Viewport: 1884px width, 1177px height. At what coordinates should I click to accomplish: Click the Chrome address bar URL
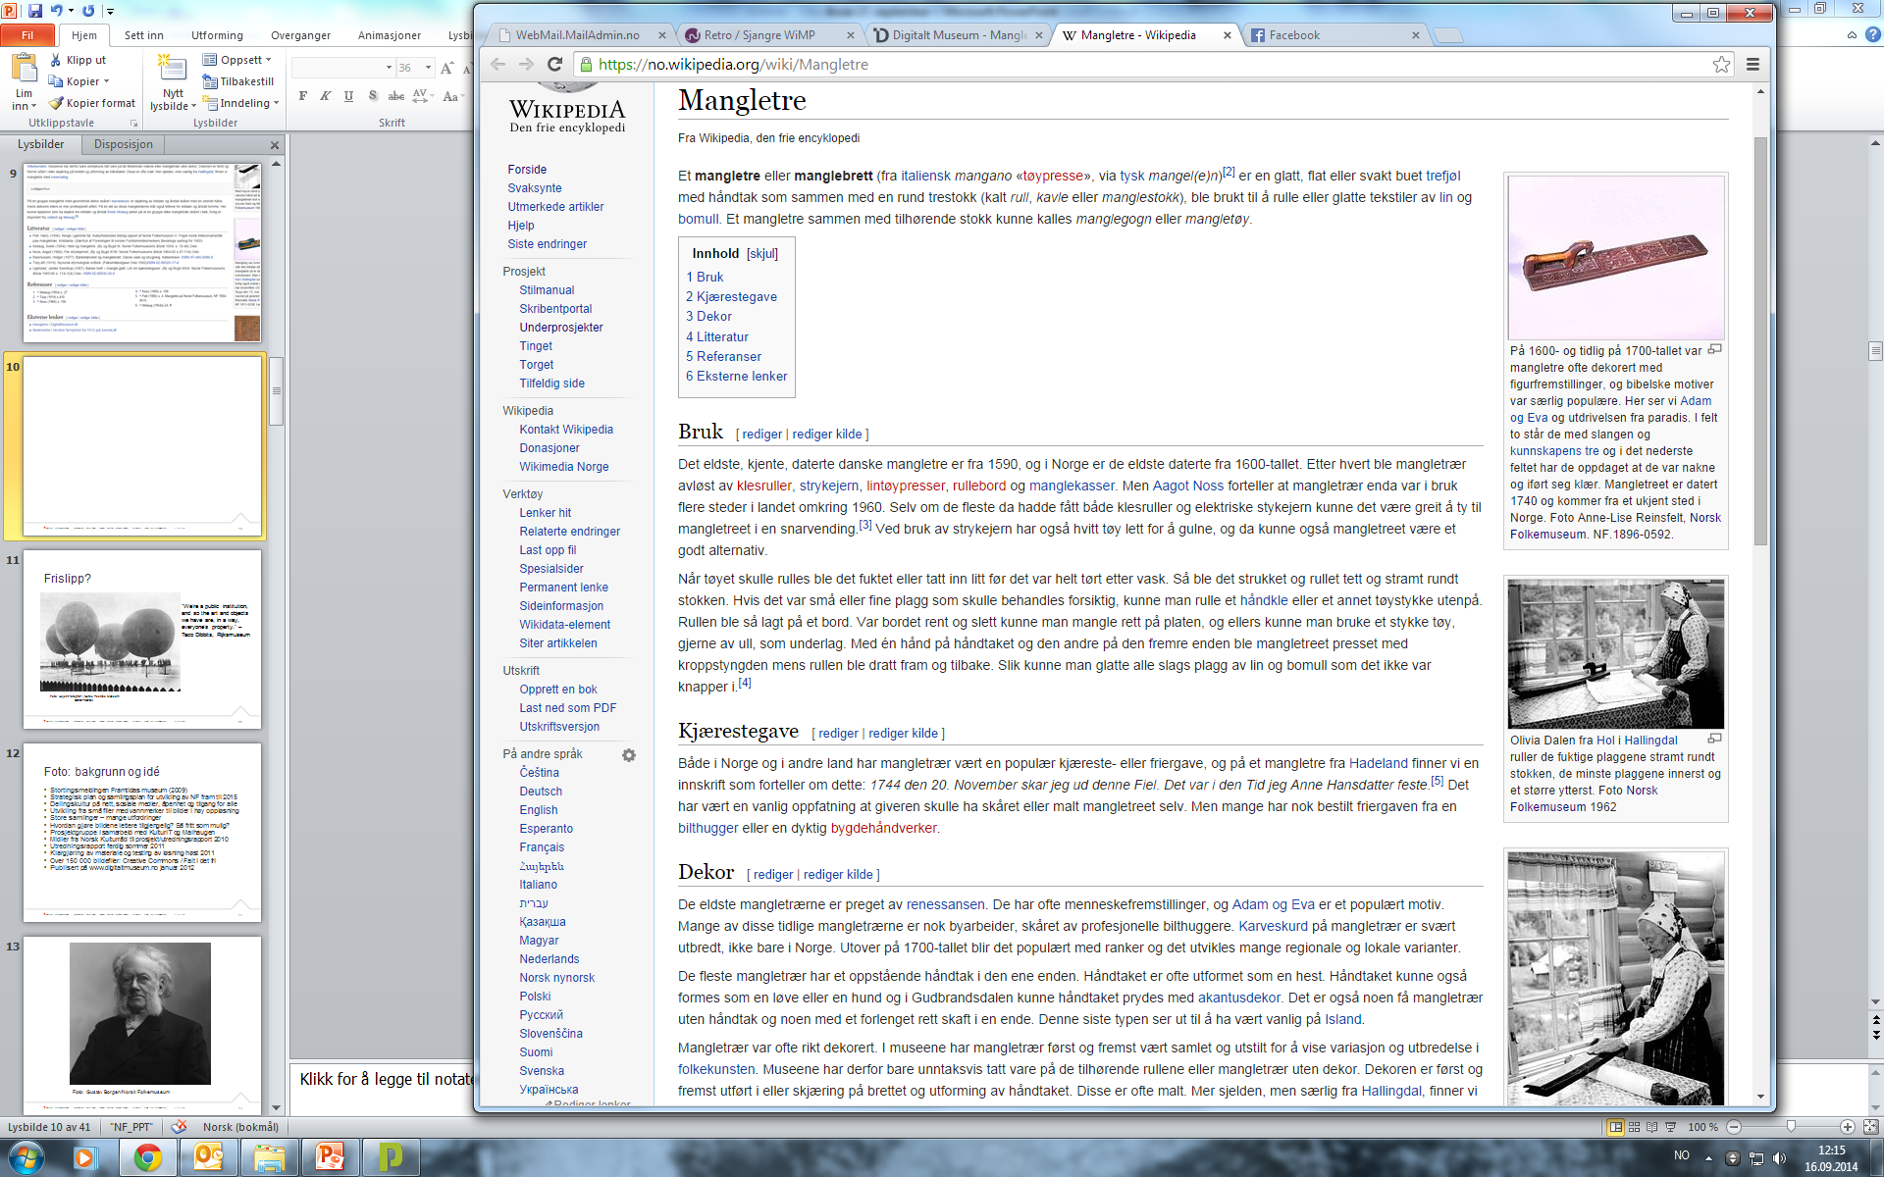point(733,64)
